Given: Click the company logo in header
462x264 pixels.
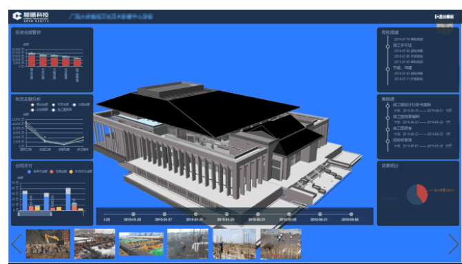Looking at the screenshot, I should click(x=30, y=17).
